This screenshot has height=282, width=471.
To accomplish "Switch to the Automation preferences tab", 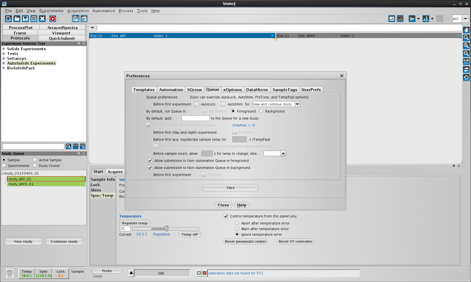I will click(x=171, y=90).
